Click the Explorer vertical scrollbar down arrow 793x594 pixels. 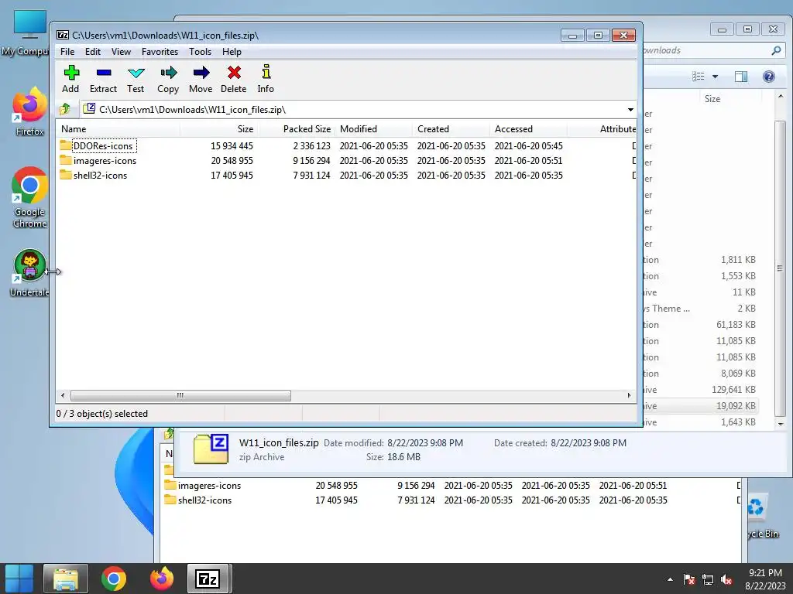[781, 424]
